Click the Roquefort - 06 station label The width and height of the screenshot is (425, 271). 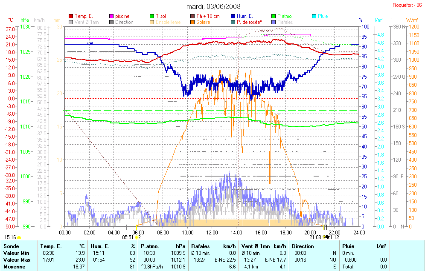407,5
